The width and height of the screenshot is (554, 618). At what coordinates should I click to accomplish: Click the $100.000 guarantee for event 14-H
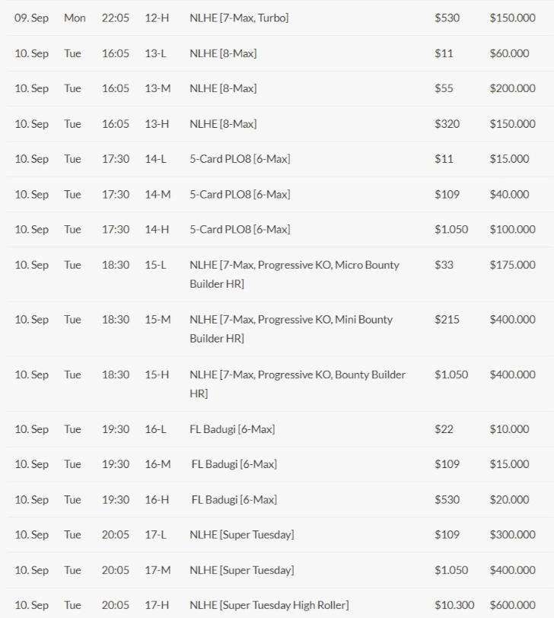(512, 229)
